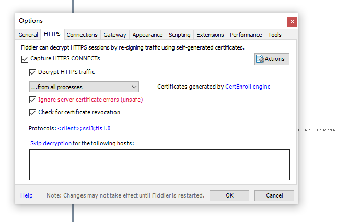Click the Skip decryption link
The image size is (337, 222).
pos(51,143)
